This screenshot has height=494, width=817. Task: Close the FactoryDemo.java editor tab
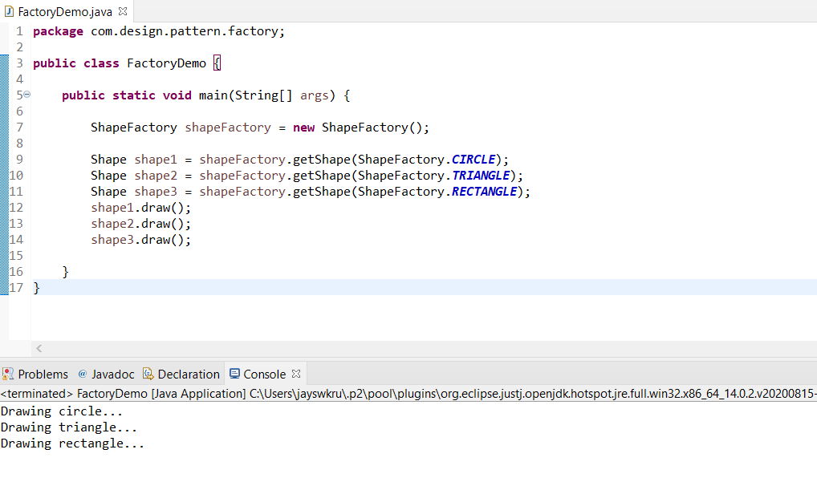pos(123,11)
